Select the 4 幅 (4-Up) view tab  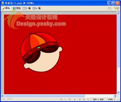37,8
